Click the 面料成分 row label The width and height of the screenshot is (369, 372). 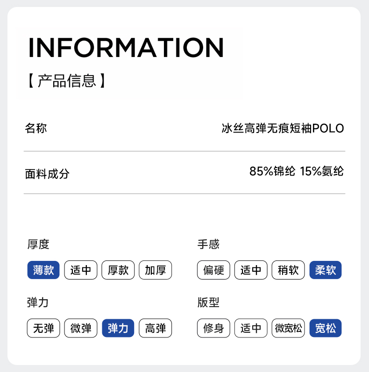[x=47, y=174]
